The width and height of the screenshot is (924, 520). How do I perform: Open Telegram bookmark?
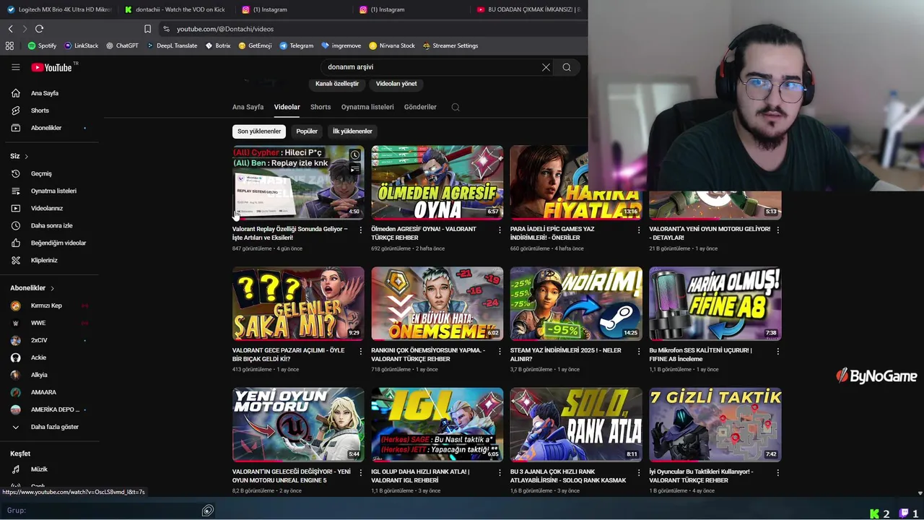[297, 45]
